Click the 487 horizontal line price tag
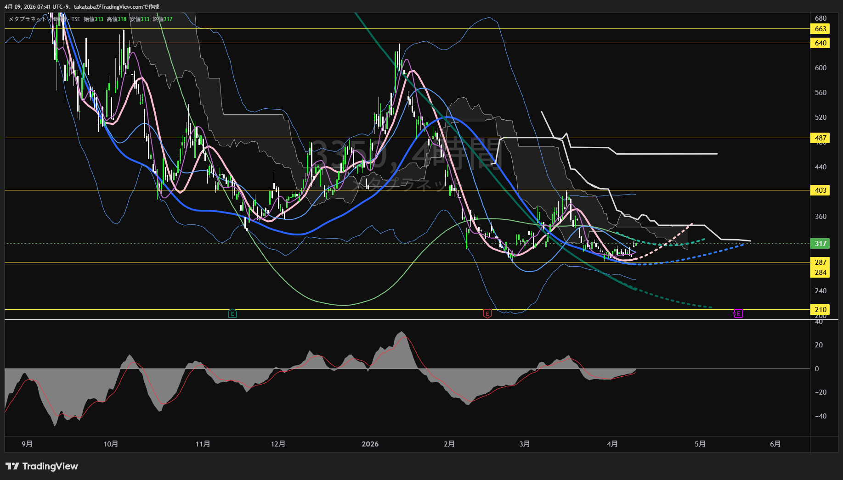The height and width of the screenshot is (480, 843). [x=820, y=138]
